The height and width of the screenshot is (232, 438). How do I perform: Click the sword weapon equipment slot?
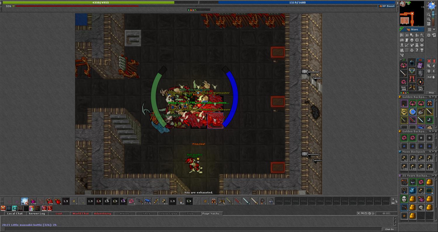404,74
